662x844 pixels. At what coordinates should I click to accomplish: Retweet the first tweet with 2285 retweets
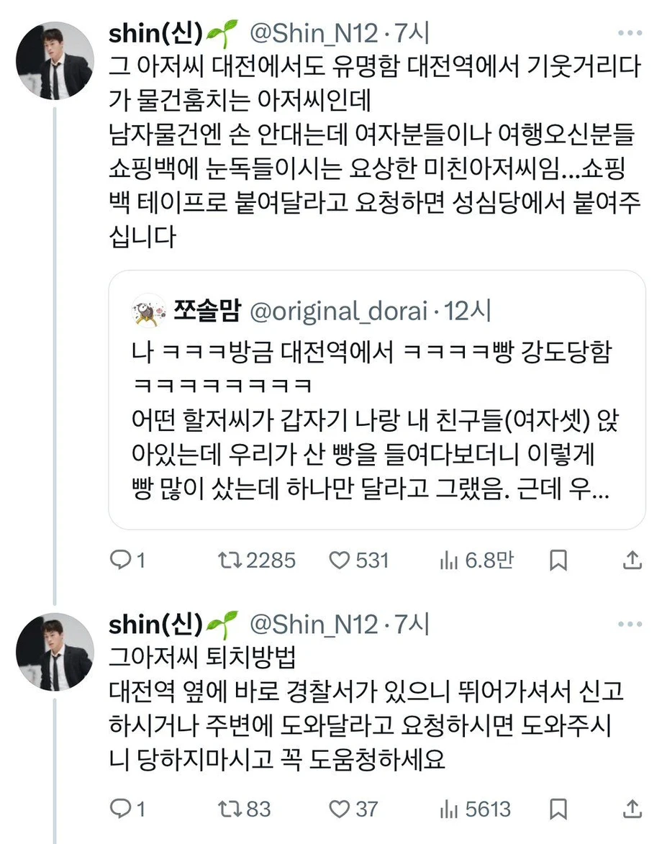pyautogui.click(x=230, y=561)
